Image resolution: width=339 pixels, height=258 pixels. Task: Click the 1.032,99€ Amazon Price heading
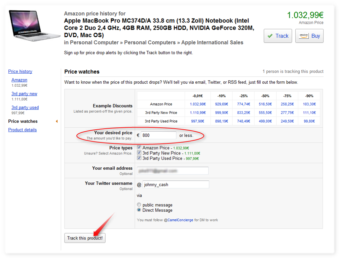(305, 15)
